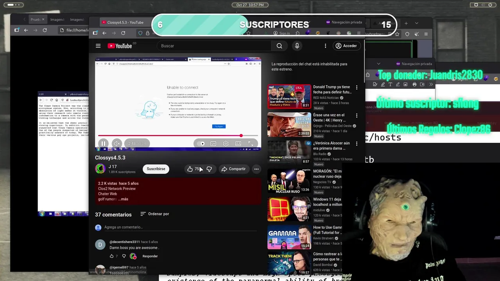Toggle the autoplay switch in the player

(x=201, y=144)
